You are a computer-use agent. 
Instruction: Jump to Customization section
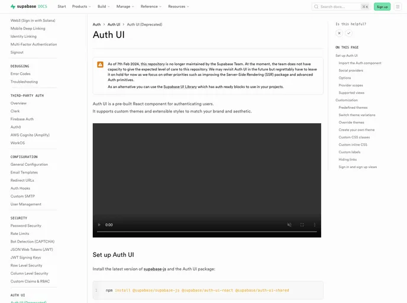click(x=347, y=100)
